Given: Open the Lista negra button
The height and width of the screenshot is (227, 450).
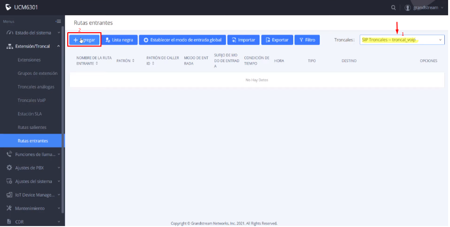Looking at the screenshot, I should tap(119, 40).
